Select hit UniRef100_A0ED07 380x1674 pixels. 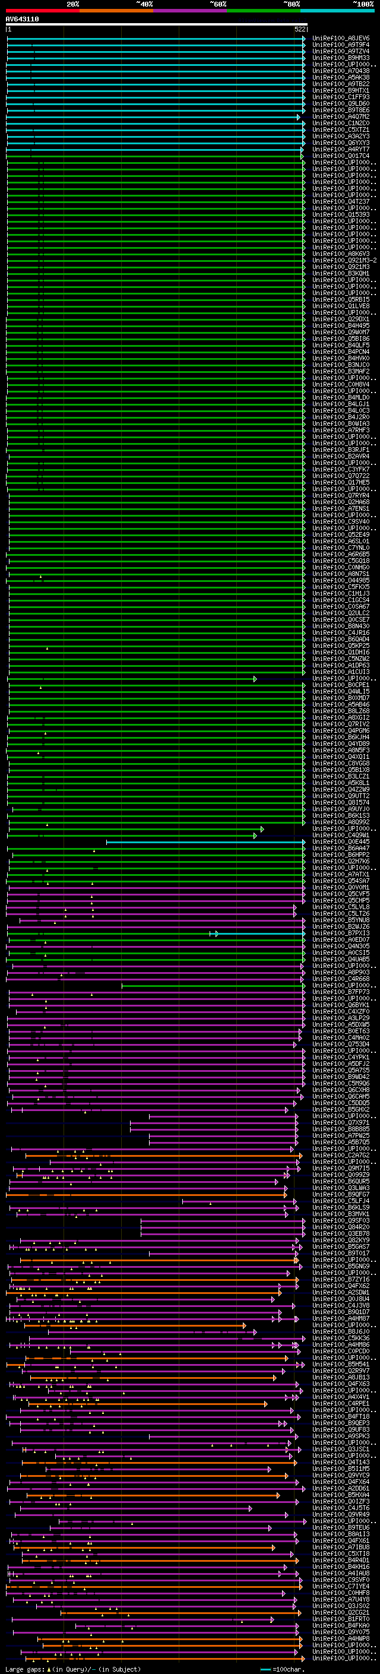pyautogui.click(x=341, y=939)
